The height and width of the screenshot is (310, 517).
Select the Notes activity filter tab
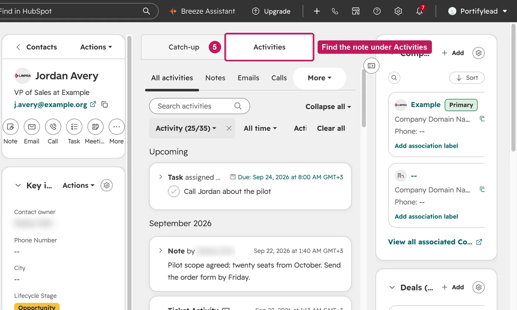click(215, 78)
